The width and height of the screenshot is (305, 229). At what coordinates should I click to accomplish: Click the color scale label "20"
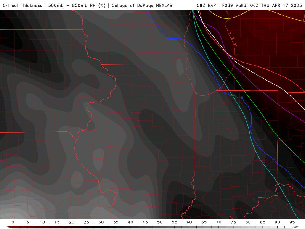(72, 222)
